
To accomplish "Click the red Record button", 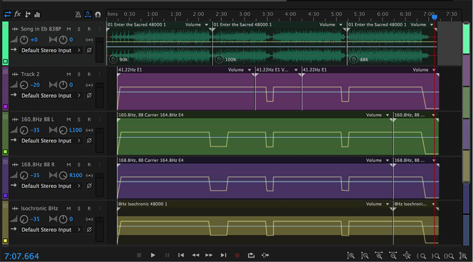I will 237,255.
